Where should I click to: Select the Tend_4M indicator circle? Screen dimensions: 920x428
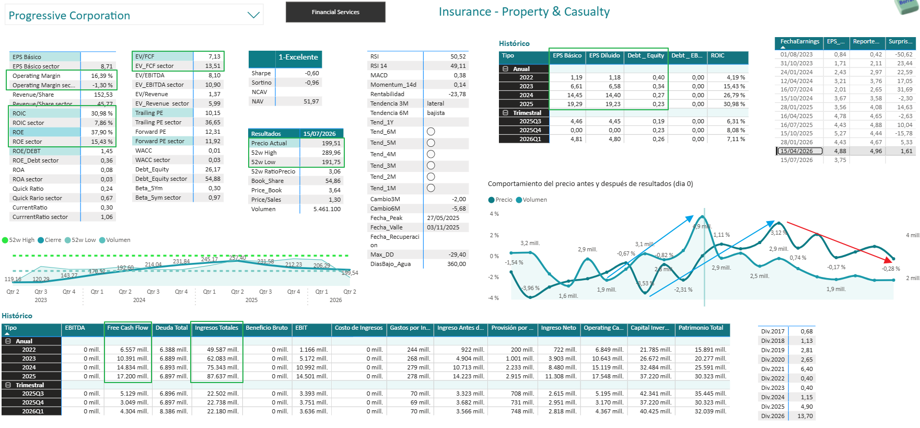(431, 154)
